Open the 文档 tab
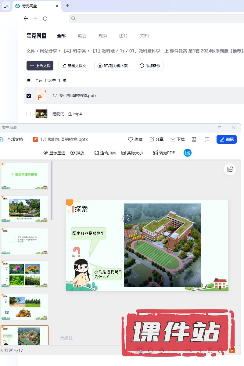The width and height of the screenshot is (244, 366). 144,36
